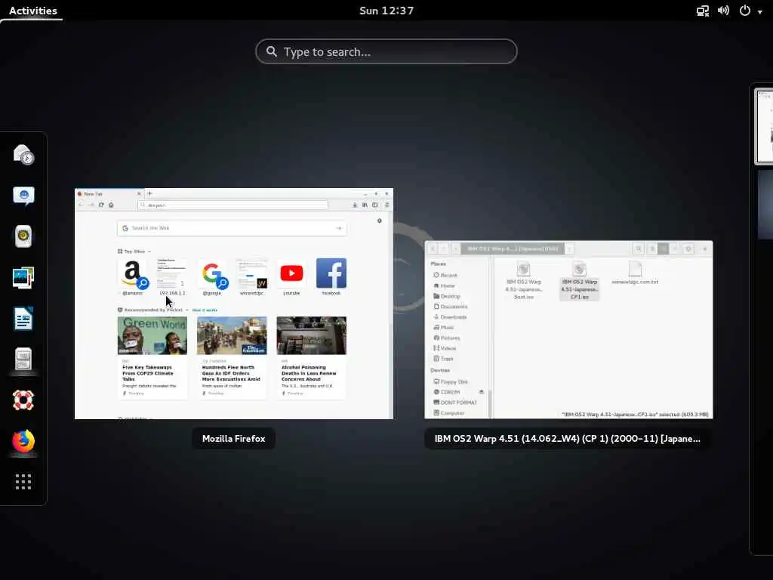Screen dimensions: 773x580
Task: Click the Firefox icon in the dock
Action: [23, 441]
